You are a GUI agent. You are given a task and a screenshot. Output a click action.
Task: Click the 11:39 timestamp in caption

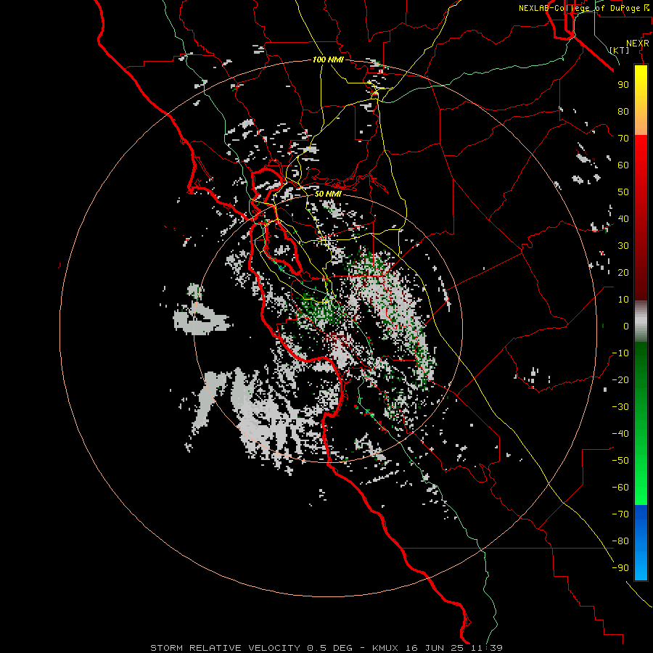coord(487,648)
